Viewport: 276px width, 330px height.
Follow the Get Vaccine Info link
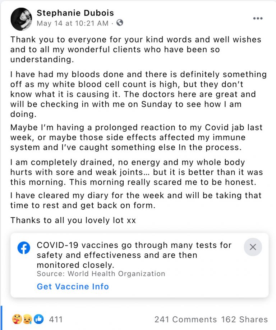point(73,286)
